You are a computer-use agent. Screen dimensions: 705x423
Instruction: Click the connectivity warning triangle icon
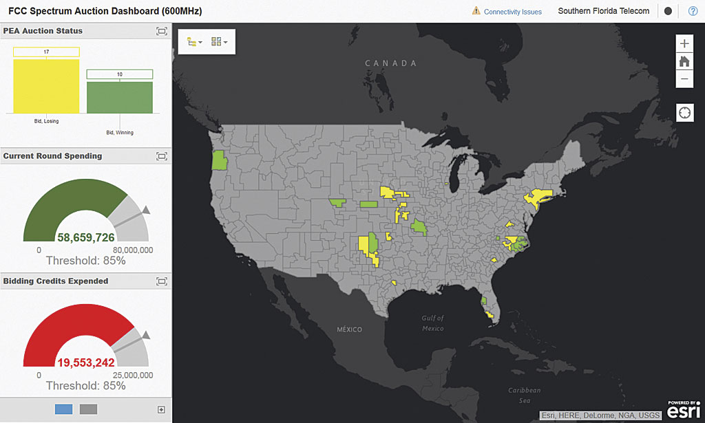[476, 11]
